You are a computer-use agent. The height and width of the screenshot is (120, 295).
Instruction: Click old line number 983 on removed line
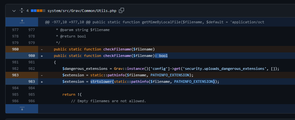(15, 75)
